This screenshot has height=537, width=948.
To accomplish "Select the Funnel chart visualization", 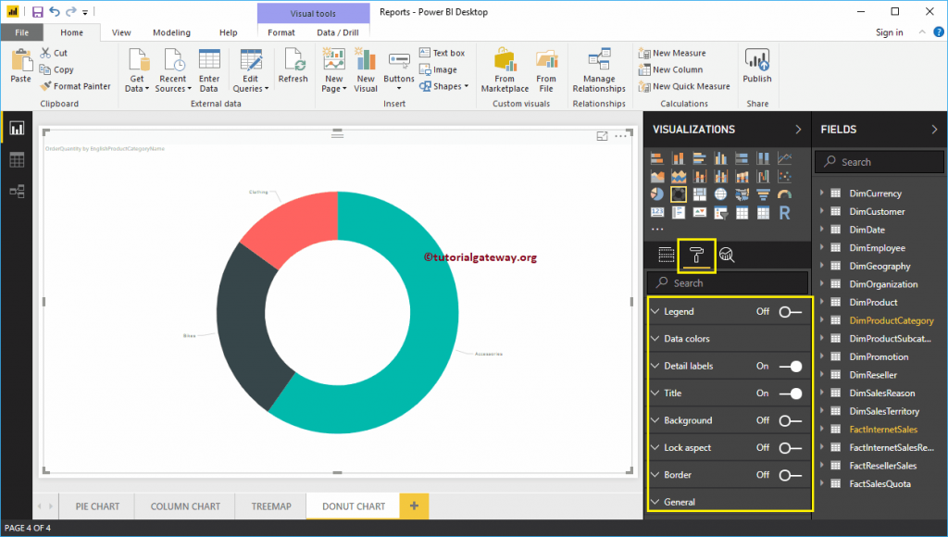I will pos(763,194).
